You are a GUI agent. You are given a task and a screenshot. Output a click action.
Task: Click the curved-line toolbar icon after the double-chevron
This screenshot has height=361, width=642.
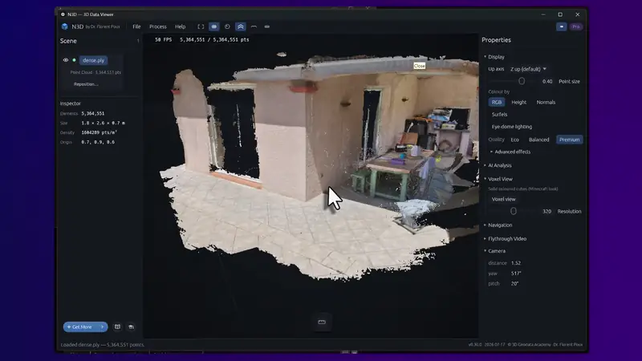coord(254,26)
